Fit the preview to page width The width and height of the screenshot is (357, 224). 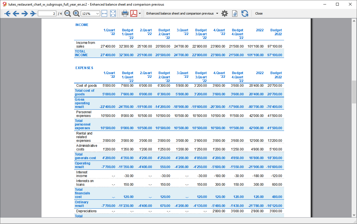[104, 13]
